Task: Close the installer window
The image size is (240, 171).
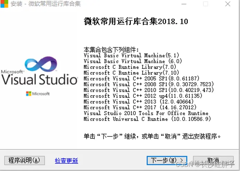Action: point(228,4)
